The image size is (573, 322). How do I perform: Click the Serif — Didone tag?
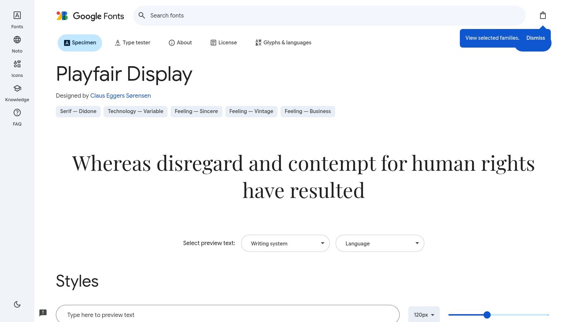tap(78, 112)
